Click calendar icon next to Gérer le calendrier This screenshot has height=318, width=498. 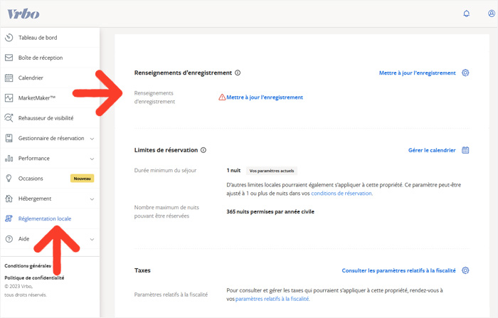click(465, 150)
